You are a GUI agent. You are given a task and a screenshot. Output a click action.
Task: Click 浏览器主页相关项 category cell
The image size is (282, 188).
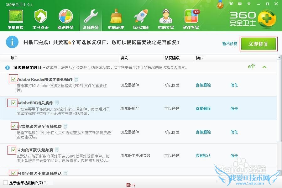135,156
